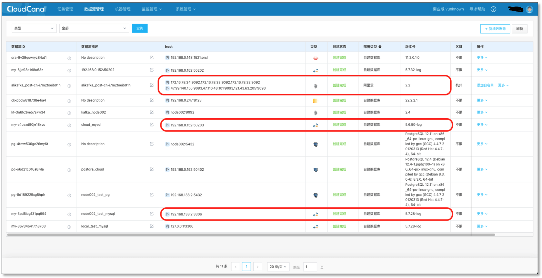Open 机器管理 menu
The width and height of the screenshot is (542, 278).
(123, 9)
